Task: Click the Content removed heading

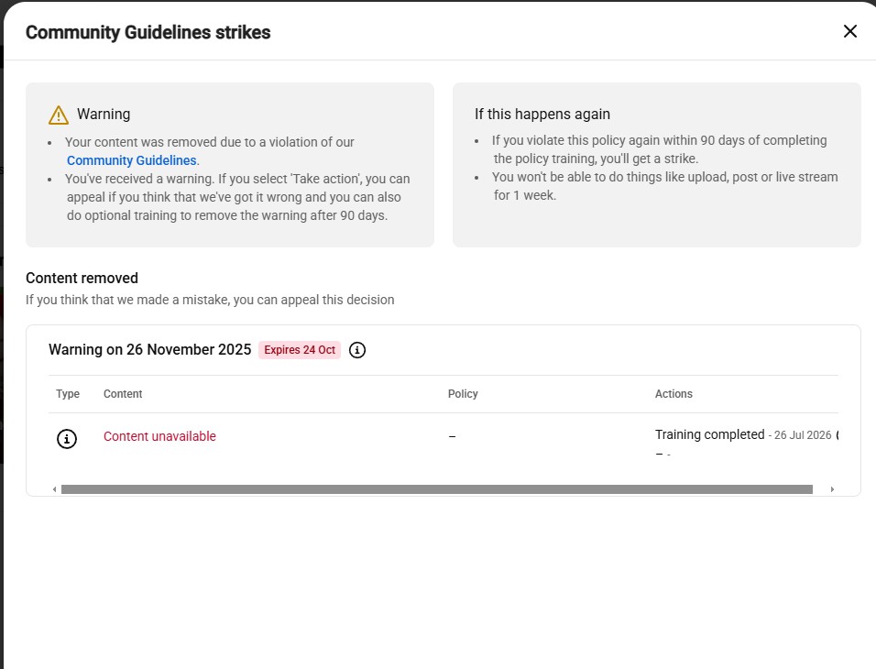Action: coord(82,278)
